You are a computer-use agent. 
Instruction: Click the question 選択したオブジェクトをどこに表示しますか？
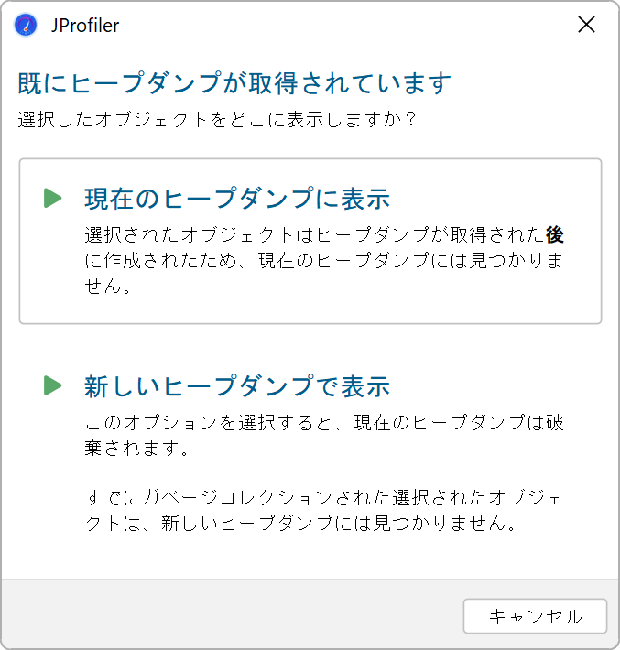point(218,119)
